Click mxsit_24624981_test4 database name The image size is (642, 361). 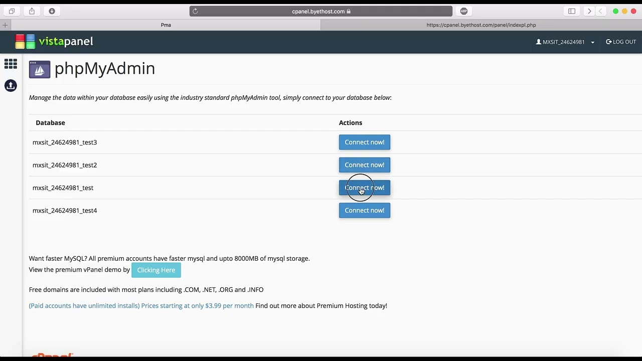[65, 211]
